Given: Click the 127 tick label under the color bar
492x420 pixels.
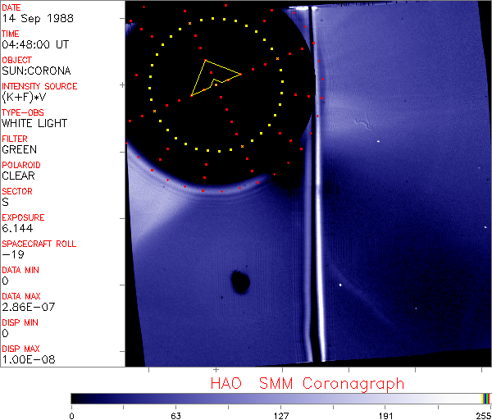Looking at the screenshot, I should coord(280,414).
